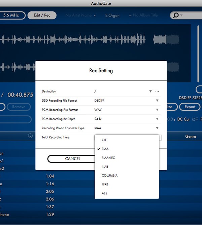Select AES from the dropdown list
The width and height of the screenshot is (202, 225).
tap(104, 193)
